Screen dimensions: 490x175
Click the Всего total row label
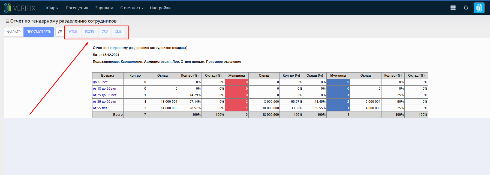coord(118,115)
